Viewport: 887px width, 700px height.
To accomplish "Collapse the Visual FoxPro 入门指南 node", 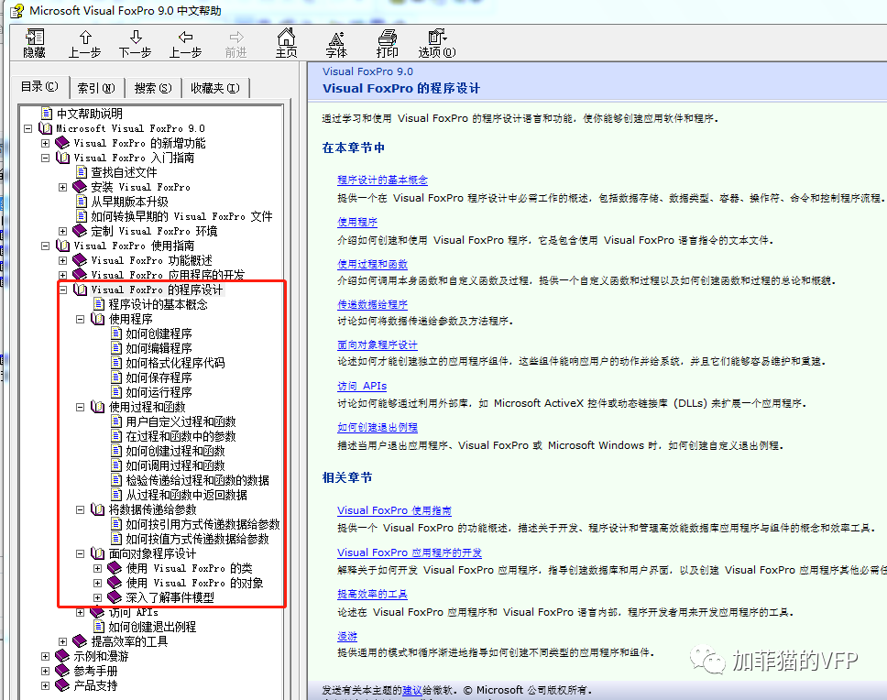I will [45, 158].
